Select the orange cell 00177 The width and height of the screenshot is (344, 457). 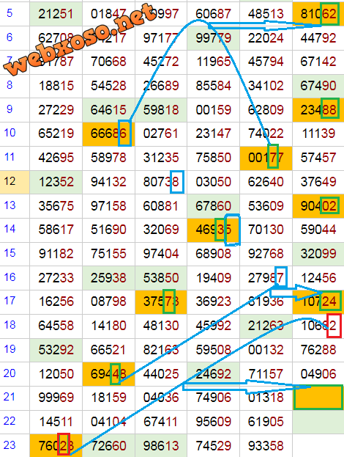(266, 158)
